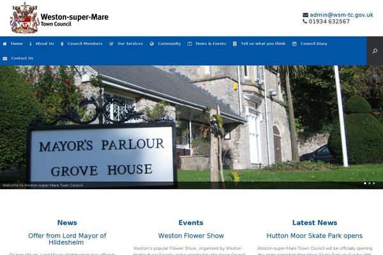Open the Our Services menu item
Screen dimensions: 383x255
click(x=130, y=44)
